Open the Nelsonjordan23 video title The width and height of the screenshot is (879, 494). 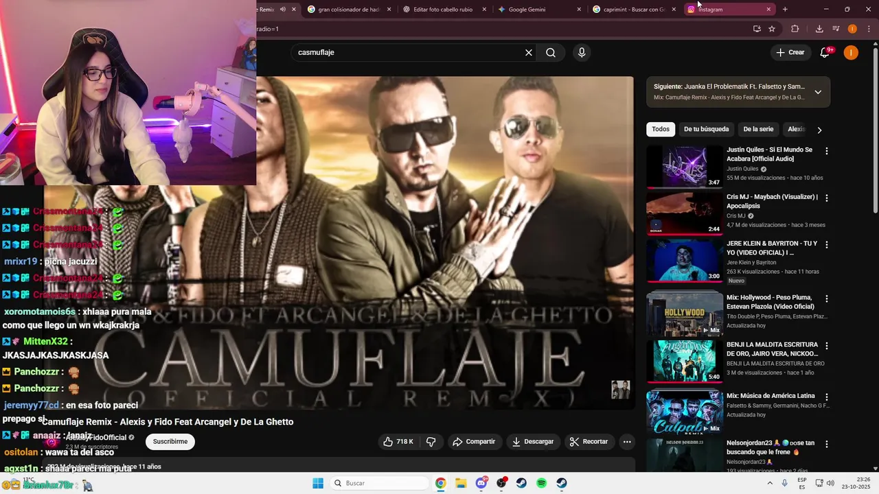770,447
